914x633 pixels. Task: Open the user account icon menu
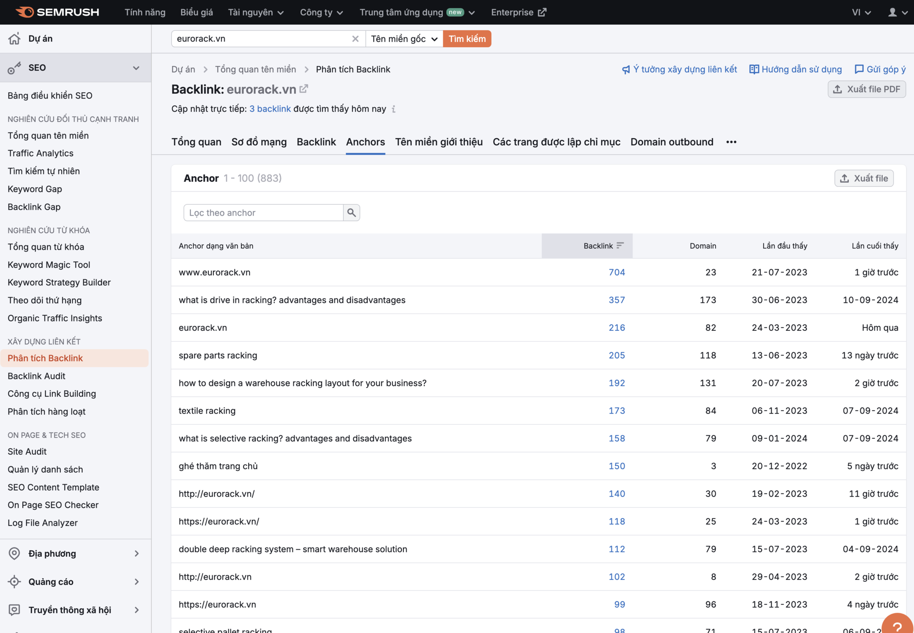(897, 12)
